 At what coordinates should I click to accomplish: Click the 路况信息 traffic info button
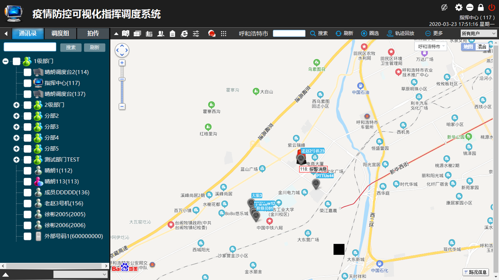pyautogui.click(x=476, y=272)
